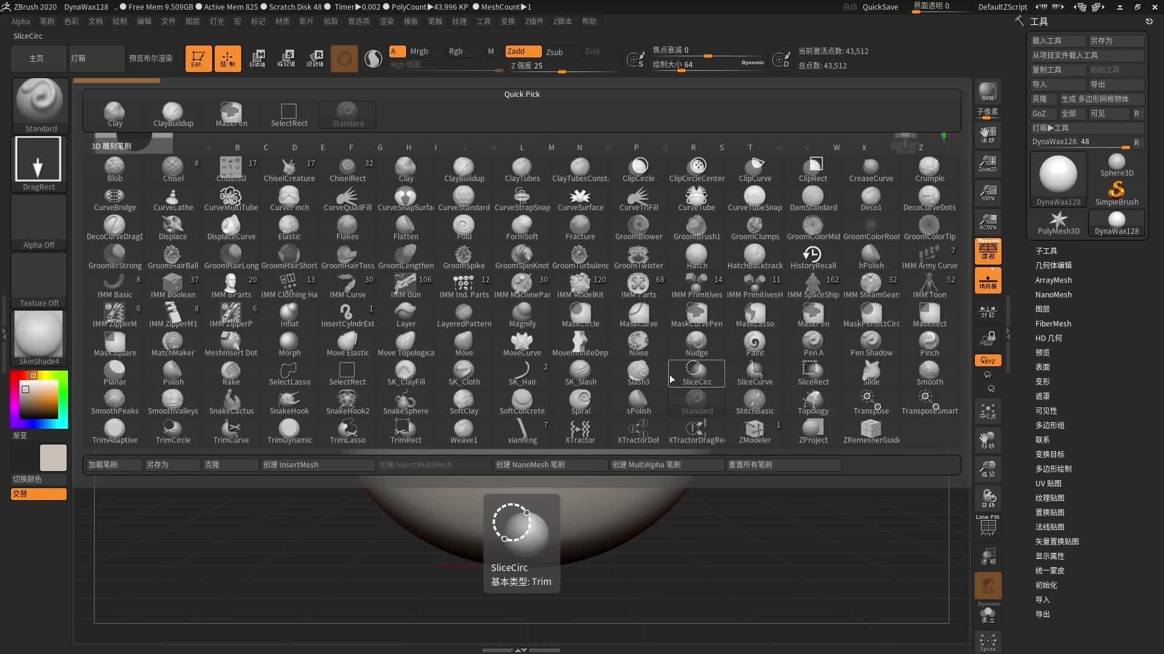This screenshot has height=654, width=1164.
Task: Choose the Flatten brush
Action: tap(406, 228)
